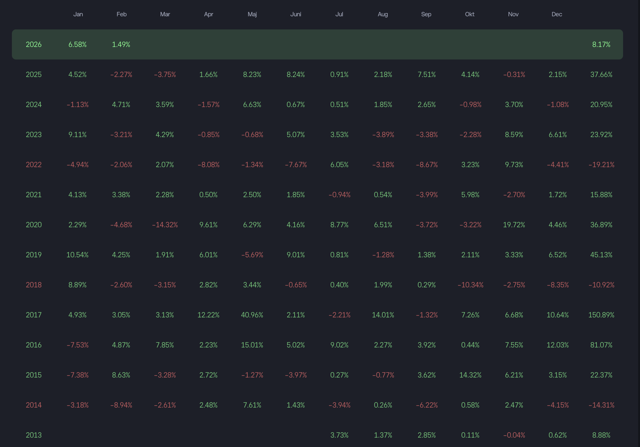Click May 2017 value 40.96%
640x447 pixels.
[x=252, y=315]
